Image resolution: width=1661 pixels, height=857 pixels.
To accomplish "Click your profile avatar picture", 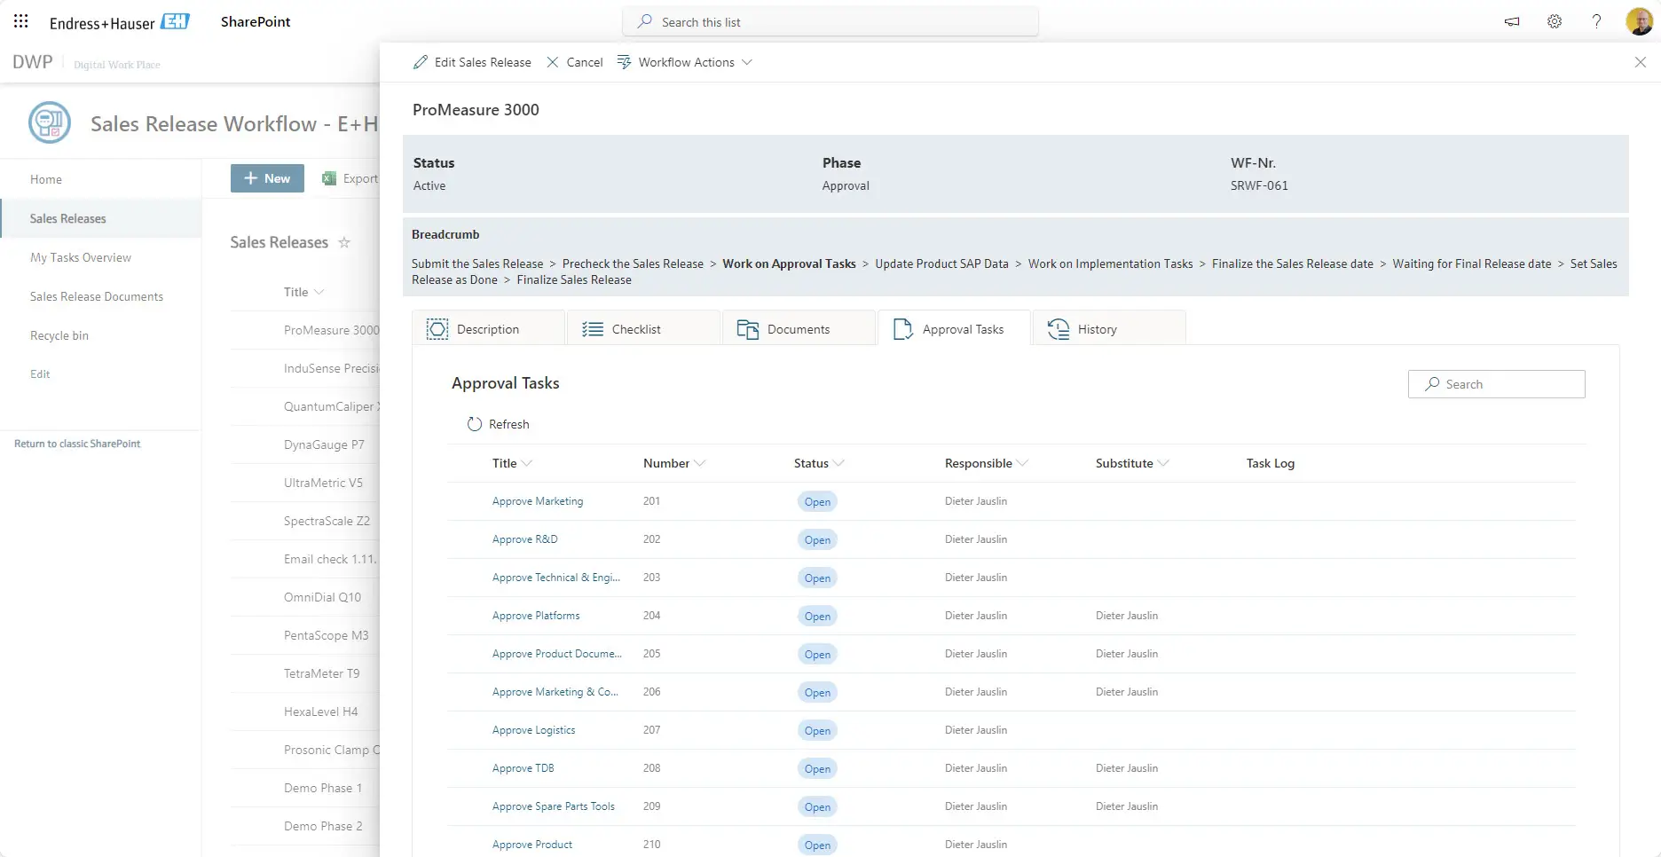I will [1639, 20].
